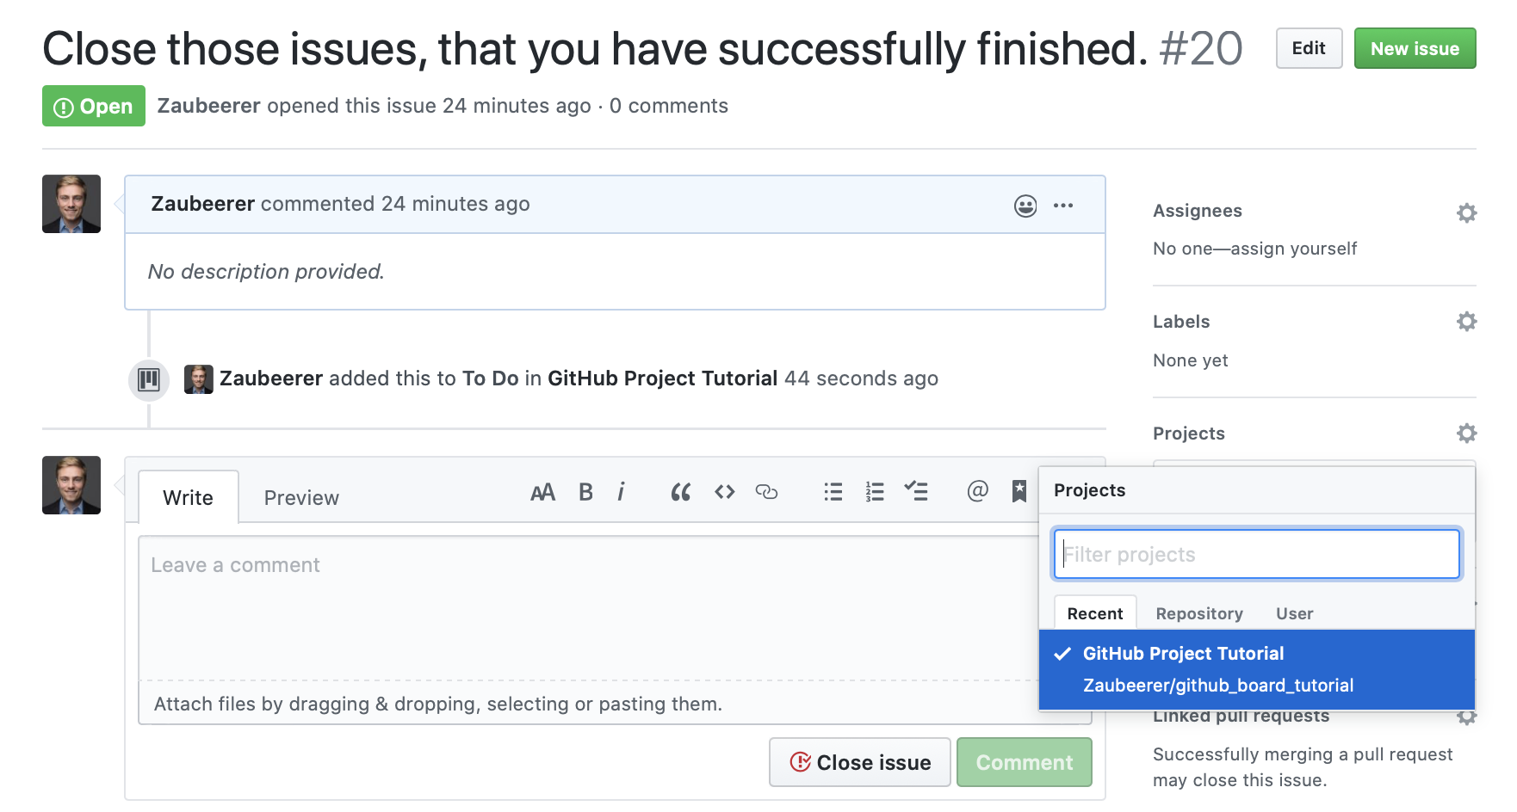Image resolution: width=1517 pixels, height=812 pixels.
Task: Switch to the Preview tab
Action: [x=301, y=498]
